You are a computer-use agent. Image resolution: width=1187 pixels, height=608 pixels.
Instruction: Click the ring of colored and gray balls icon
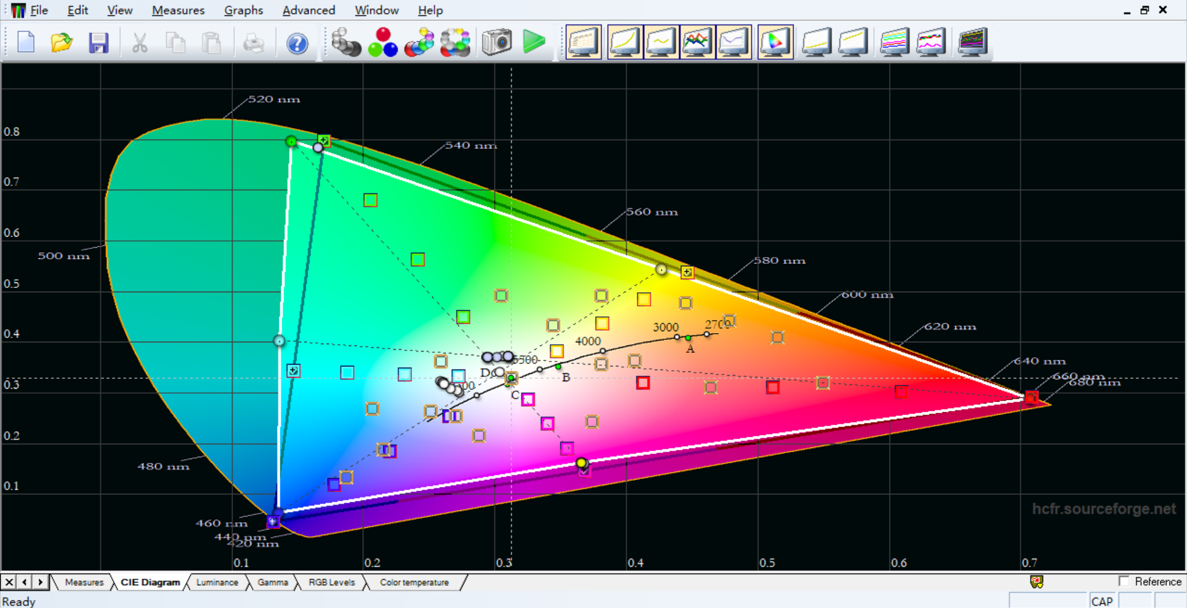tap(456, 43)
